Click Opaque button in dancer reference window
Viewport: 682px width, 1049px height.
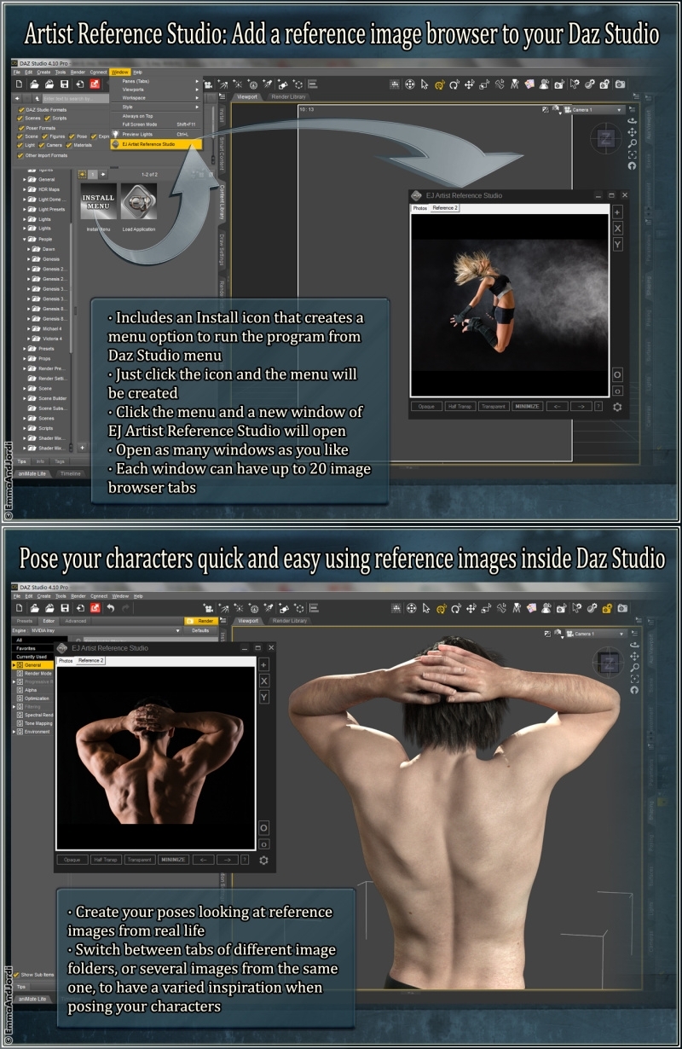[425, 407]
